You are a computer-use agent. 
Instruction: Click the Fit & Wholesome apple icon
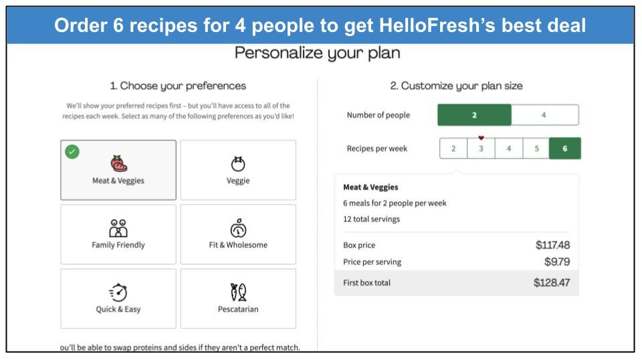[238, 227]
